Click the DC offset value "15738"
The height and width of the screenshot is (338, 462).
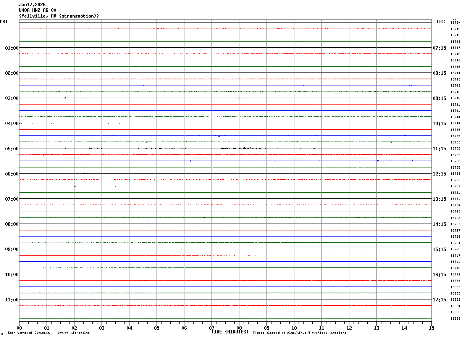455,149
